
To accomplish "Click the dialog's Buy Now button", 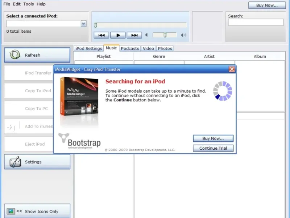I will click(x=213, y=138).
